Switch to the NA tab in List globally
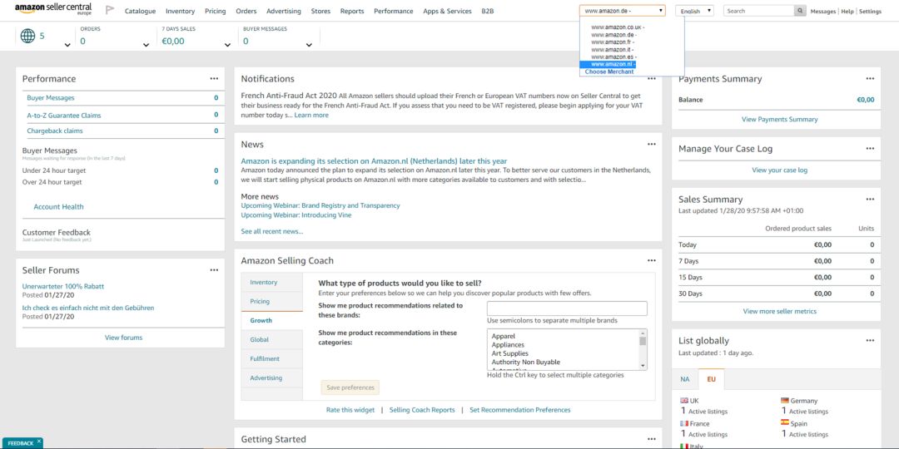The height and width of the screenshot is (449, 899). tap(685, 379)
